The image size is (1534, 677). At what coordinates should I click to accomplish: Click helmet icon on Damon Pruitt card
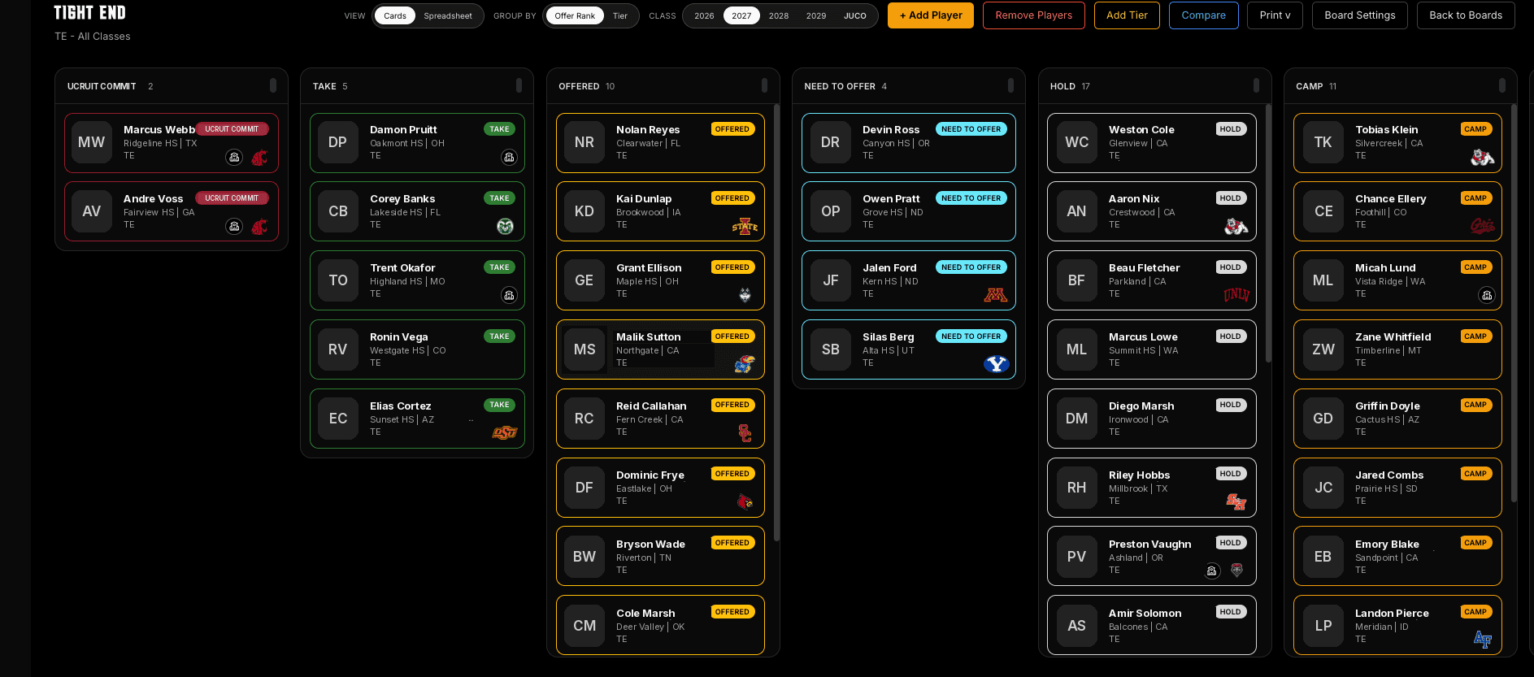(509, 158)
